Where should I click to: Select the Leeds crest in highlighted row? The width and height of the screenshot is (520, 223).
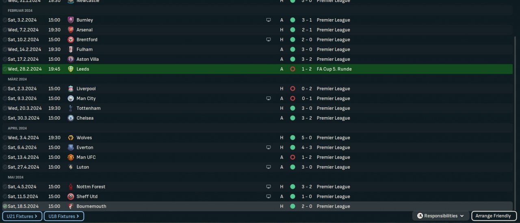(x=71, y=69)
